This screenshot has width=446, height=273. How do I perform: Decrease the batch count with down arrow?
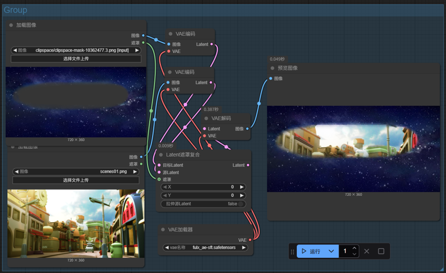tap(354, 254)
